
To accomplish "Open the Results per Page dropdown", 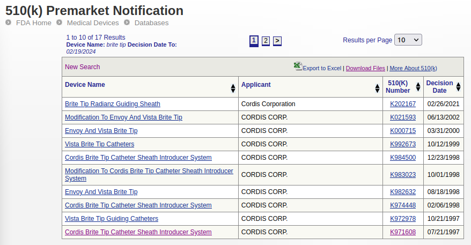I will coord(408,40).
